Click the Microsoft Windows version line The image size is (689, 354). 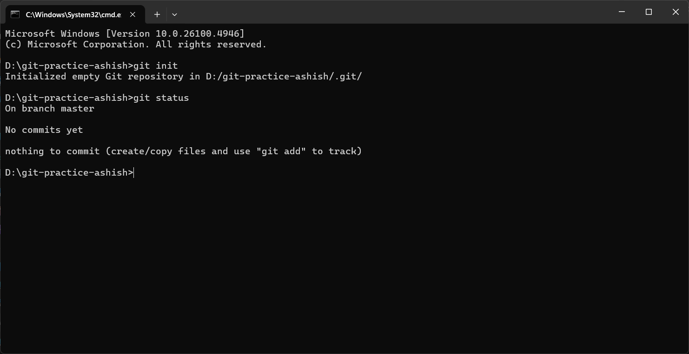coord(124,33)
